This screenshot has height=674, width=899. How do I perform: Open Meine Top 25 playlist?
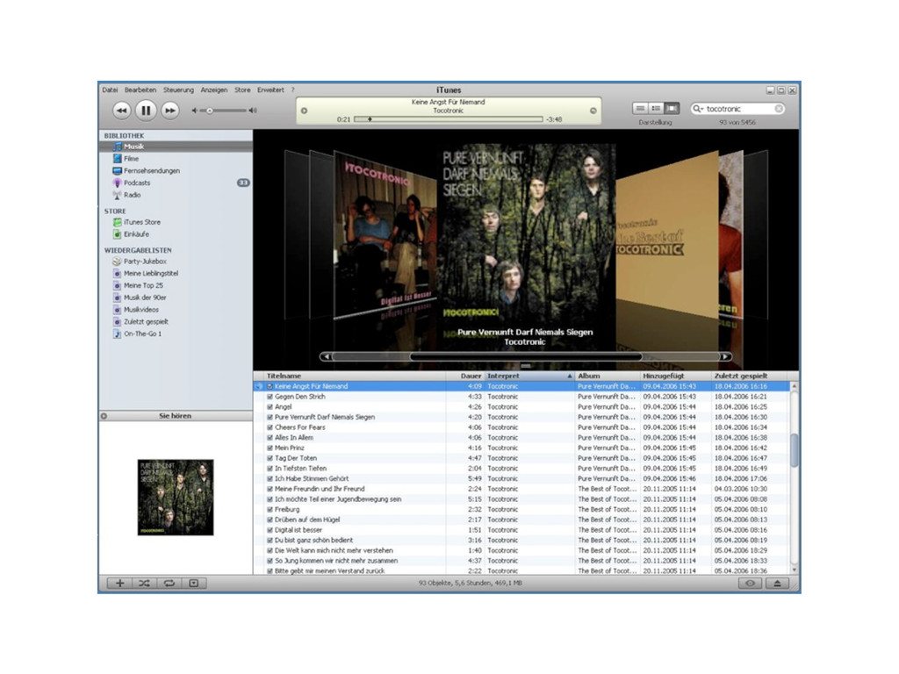pos(143,285)
